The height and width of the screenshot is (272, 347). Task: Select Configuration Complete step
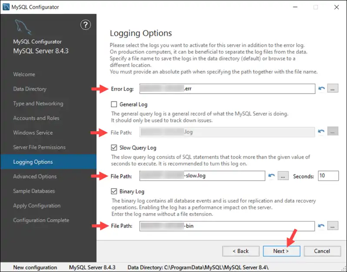pyautogui.click(x=41, y=220)
